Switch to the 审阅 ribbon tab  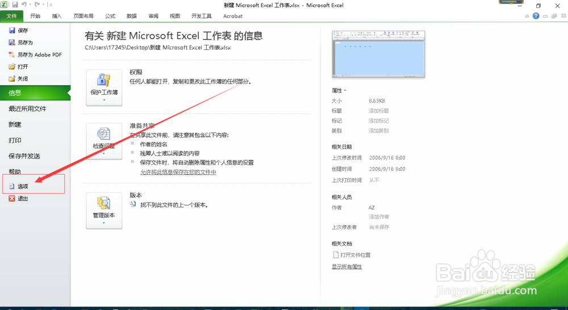coord(153,16)
